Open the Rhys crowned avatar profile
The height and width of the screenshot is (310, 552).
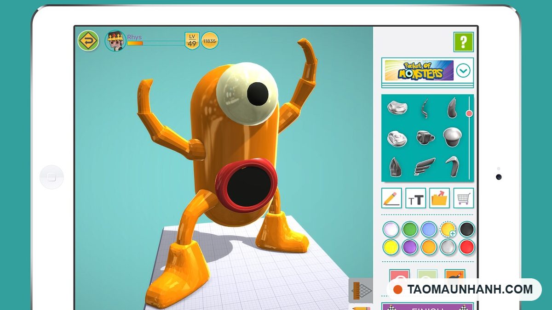pyautogui.click(x=115, y=41)
